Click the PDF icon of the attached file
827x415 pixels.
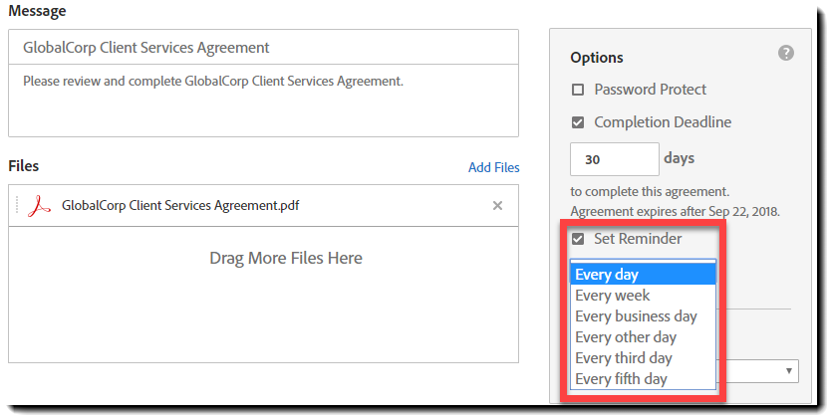pyautogui.click(x=40, y=206)
